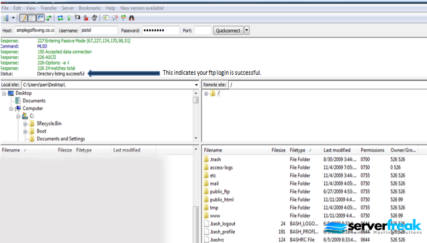Select Documents and Settings folder
The image size is (427, 243).
click(61, 139)
